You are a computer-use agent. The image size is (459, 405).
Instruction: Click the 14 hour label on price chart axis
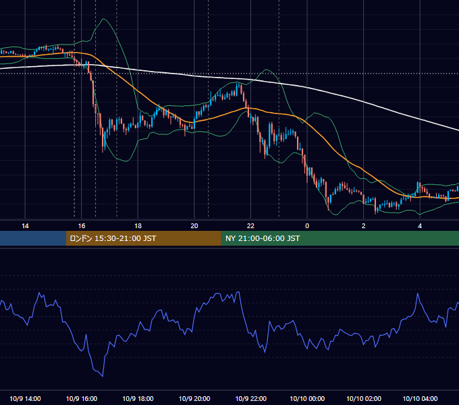(x=25, y=226)
